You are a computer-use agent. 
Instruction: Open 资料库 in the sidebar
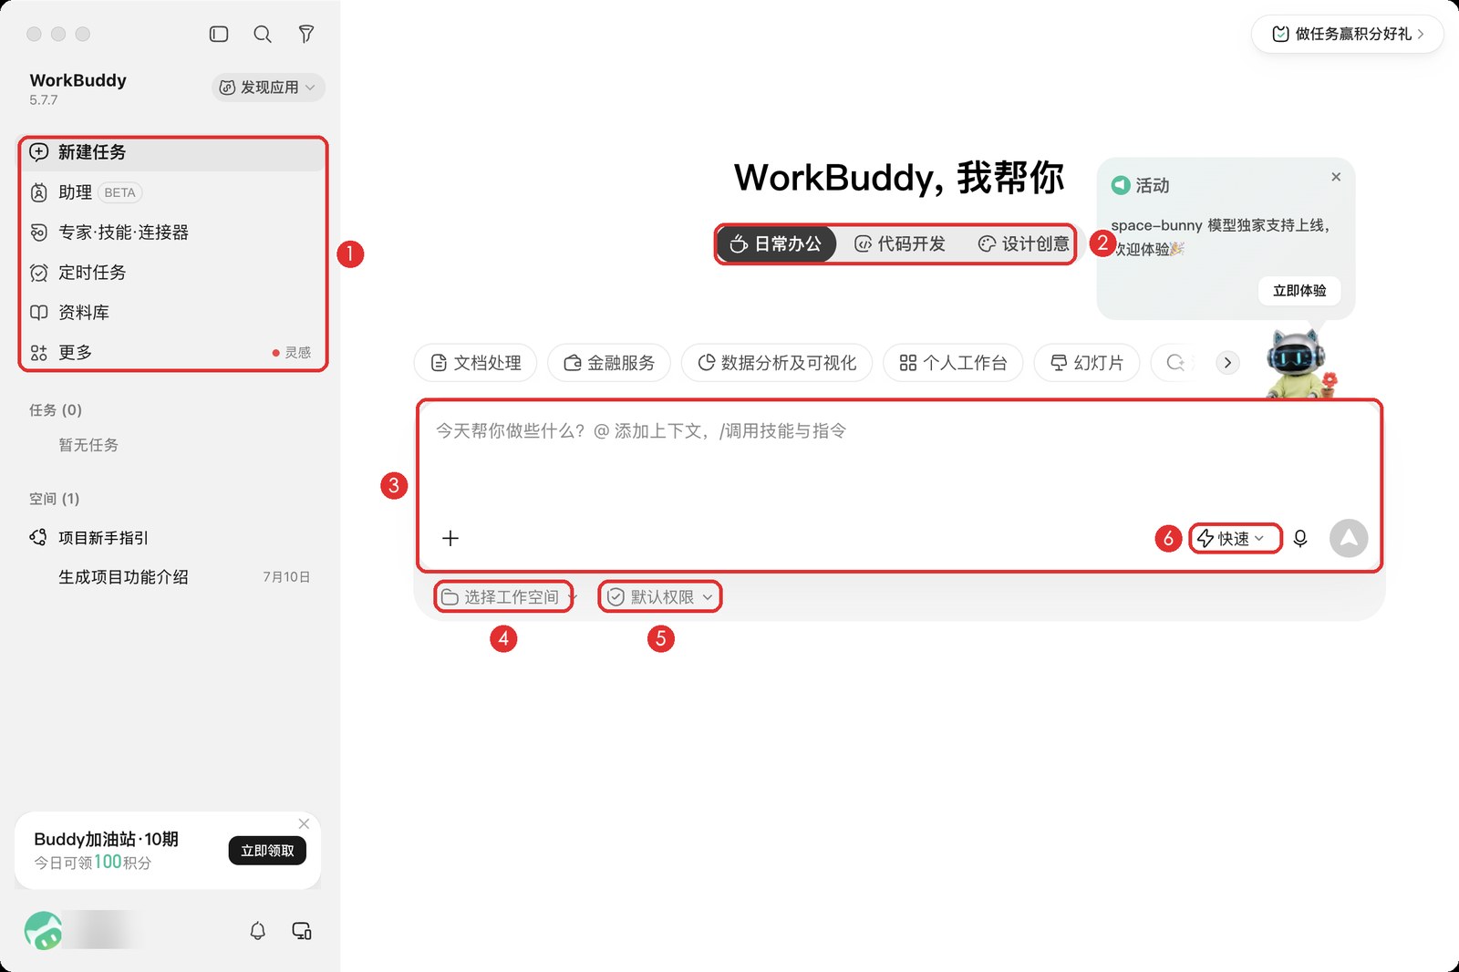click(172, 313)
